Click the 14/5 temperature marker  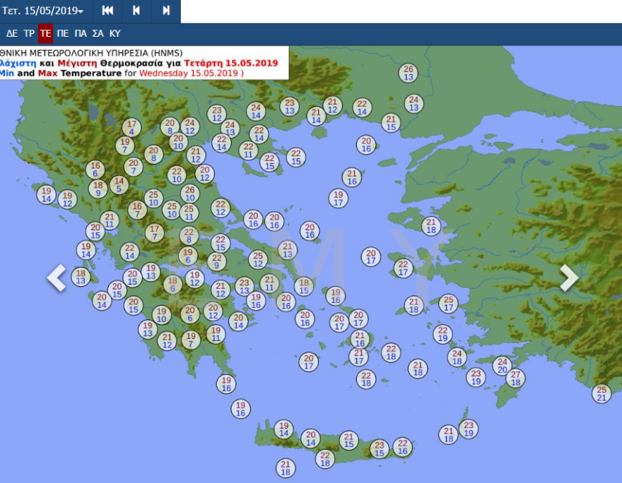click(x=119, y=185)
